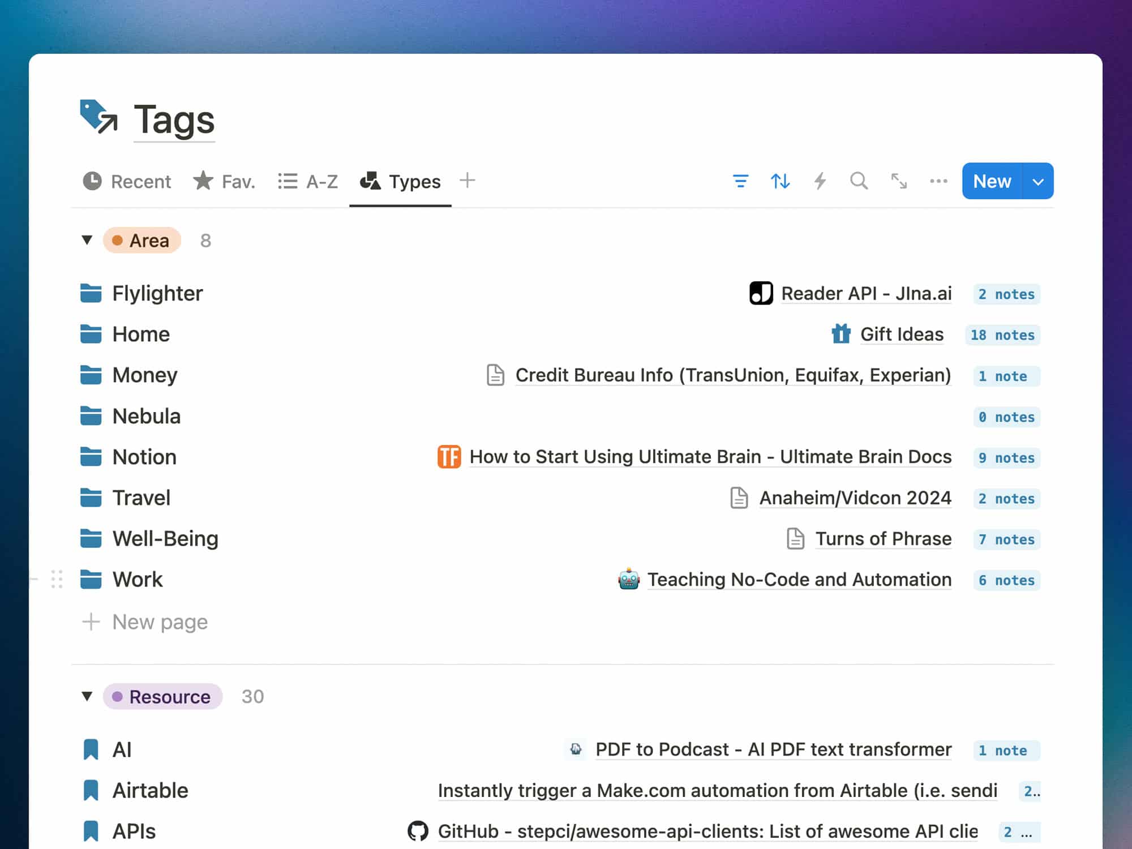Open the Fav. view tab
Viewport: 1132px width, 849px height.
[224, 182]
